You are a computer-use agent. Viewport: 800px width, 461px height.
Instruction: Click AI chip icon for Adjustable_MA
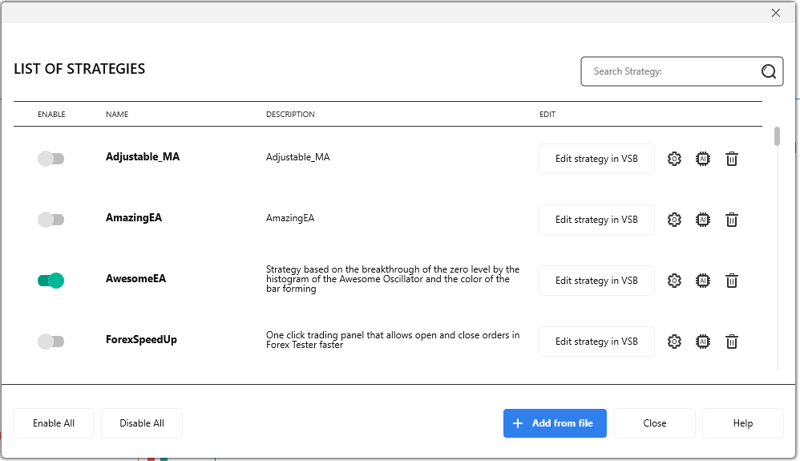703,159
